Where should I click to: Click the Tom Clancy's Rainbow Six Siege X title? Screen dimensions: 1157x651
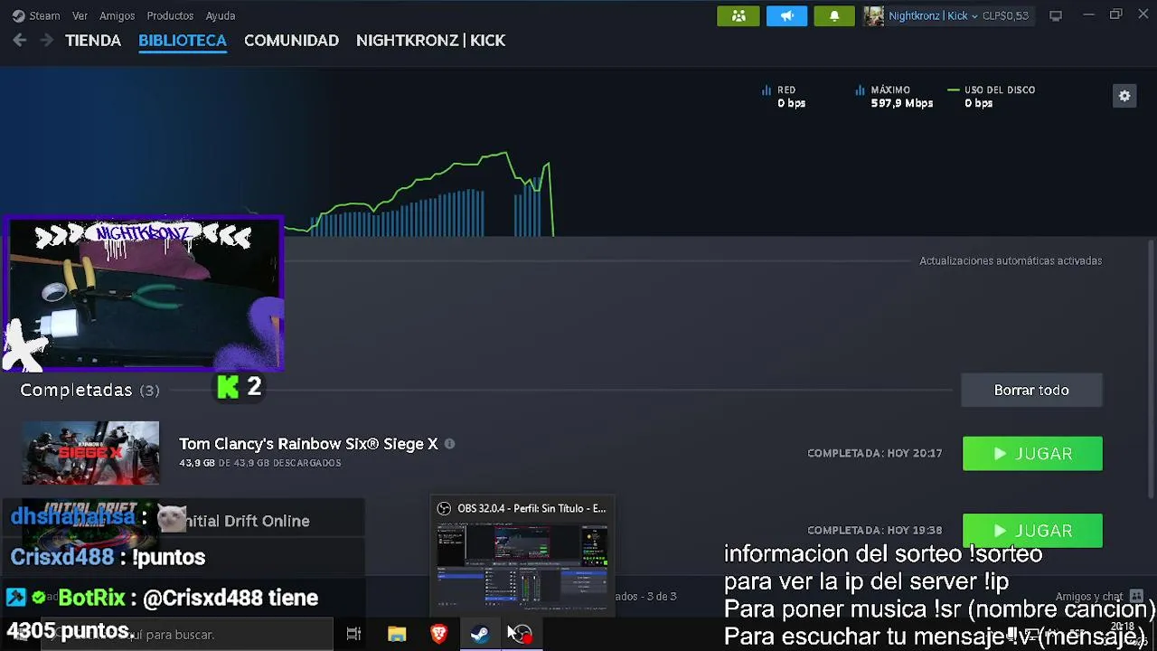(308, 444)
